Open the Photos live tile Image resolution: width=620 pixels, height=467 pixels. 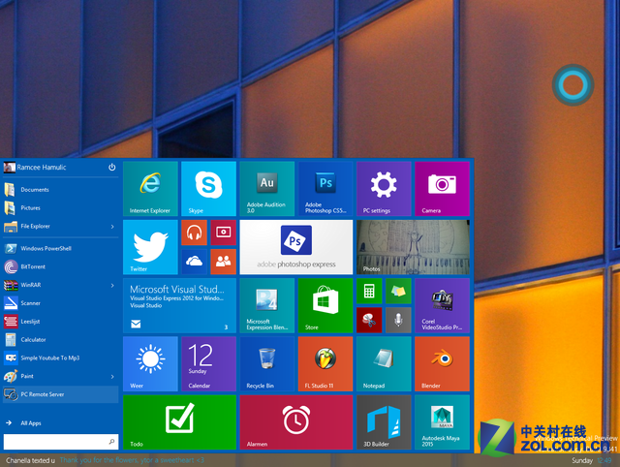click(x=413, y=247)
